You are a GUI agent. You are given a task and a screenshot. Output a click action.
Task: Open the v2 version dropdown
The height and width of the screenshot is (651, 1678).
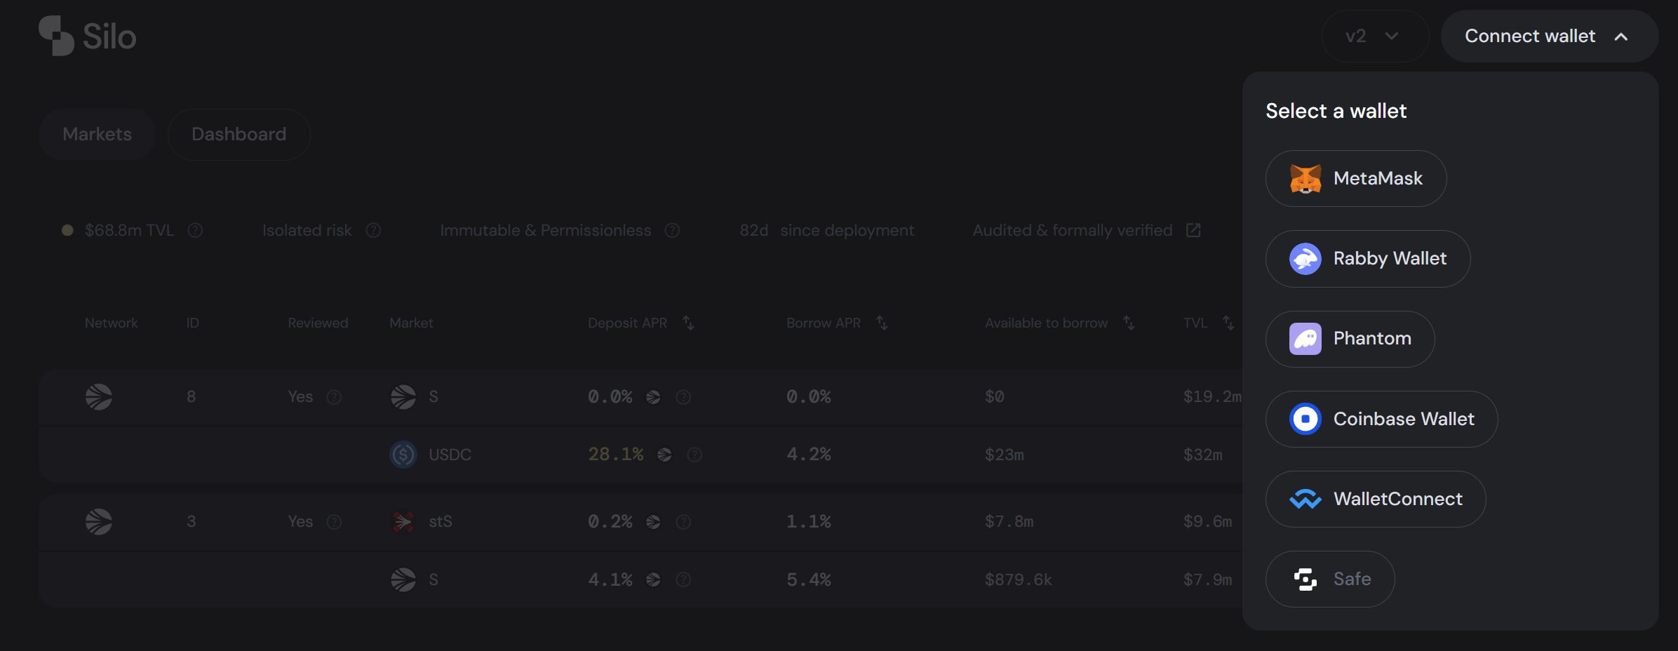click(x=1374, y=36)
